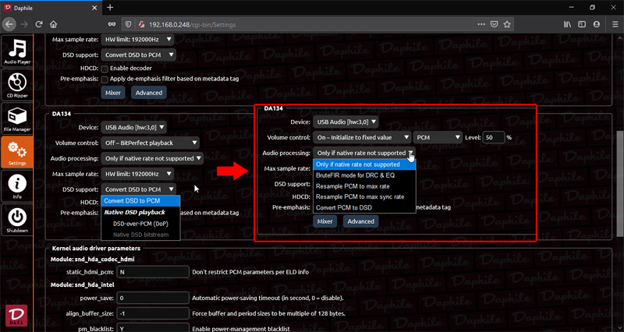Enable the HDCD decoder checkbox
The height and width of the screenshot is (332, 624).
[105, 69]
